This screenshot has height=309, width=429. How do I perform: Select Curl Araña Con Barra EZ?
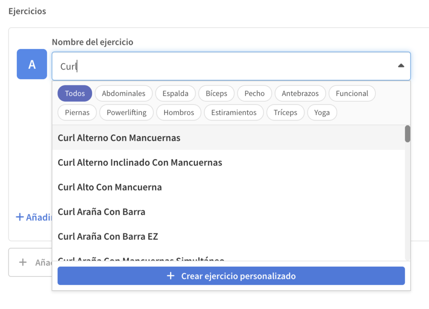[x=108, y=237]
